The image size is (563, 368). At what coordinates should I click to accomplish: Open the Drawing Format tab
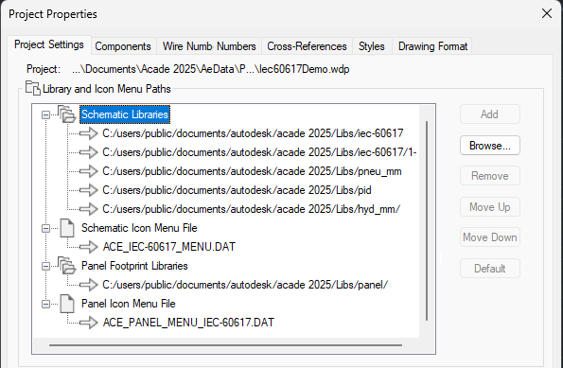(x=432, y=46)
